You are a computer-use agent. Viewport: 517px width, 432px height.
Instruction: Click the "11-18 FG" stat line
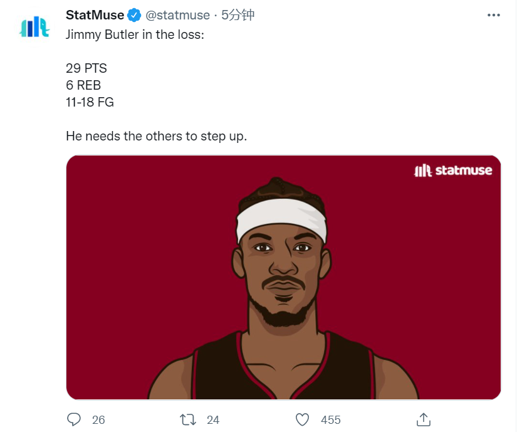pyautogui.click(x=90, y=102)
